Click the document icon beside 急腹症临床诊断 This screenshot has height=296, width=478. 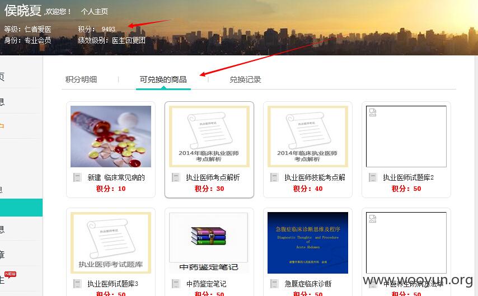click(274, 284)
